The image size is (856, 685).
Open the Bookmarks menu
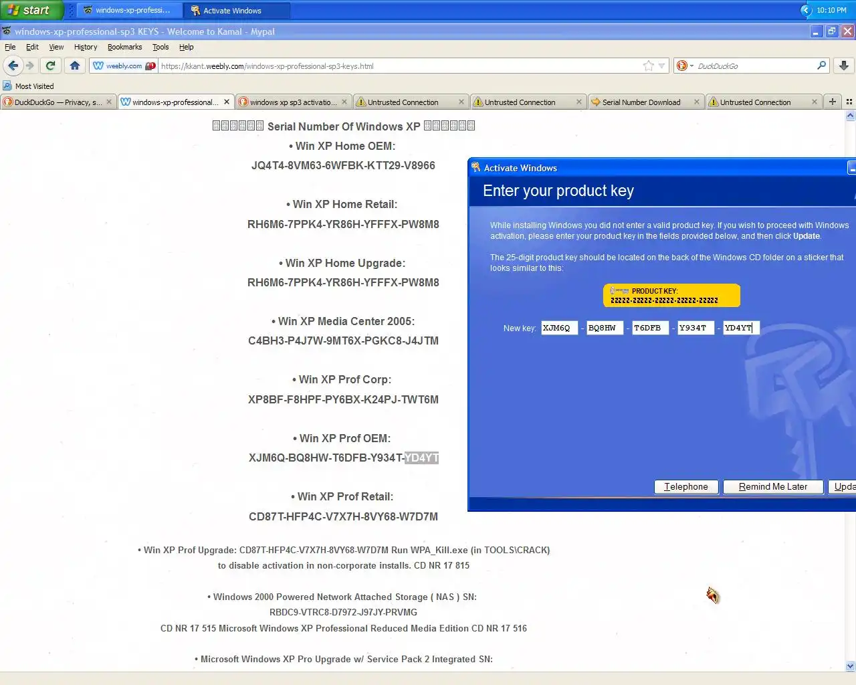124,47
